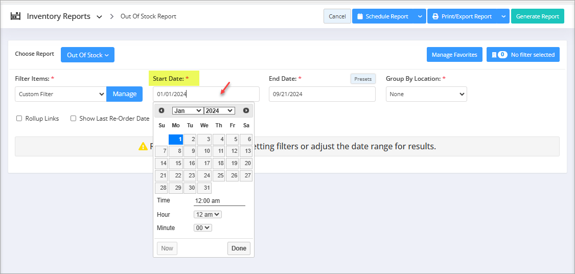Viewport: 575px width, 274px height.
Task: Open the Custom Filter select box
Action: click(61, 94)
